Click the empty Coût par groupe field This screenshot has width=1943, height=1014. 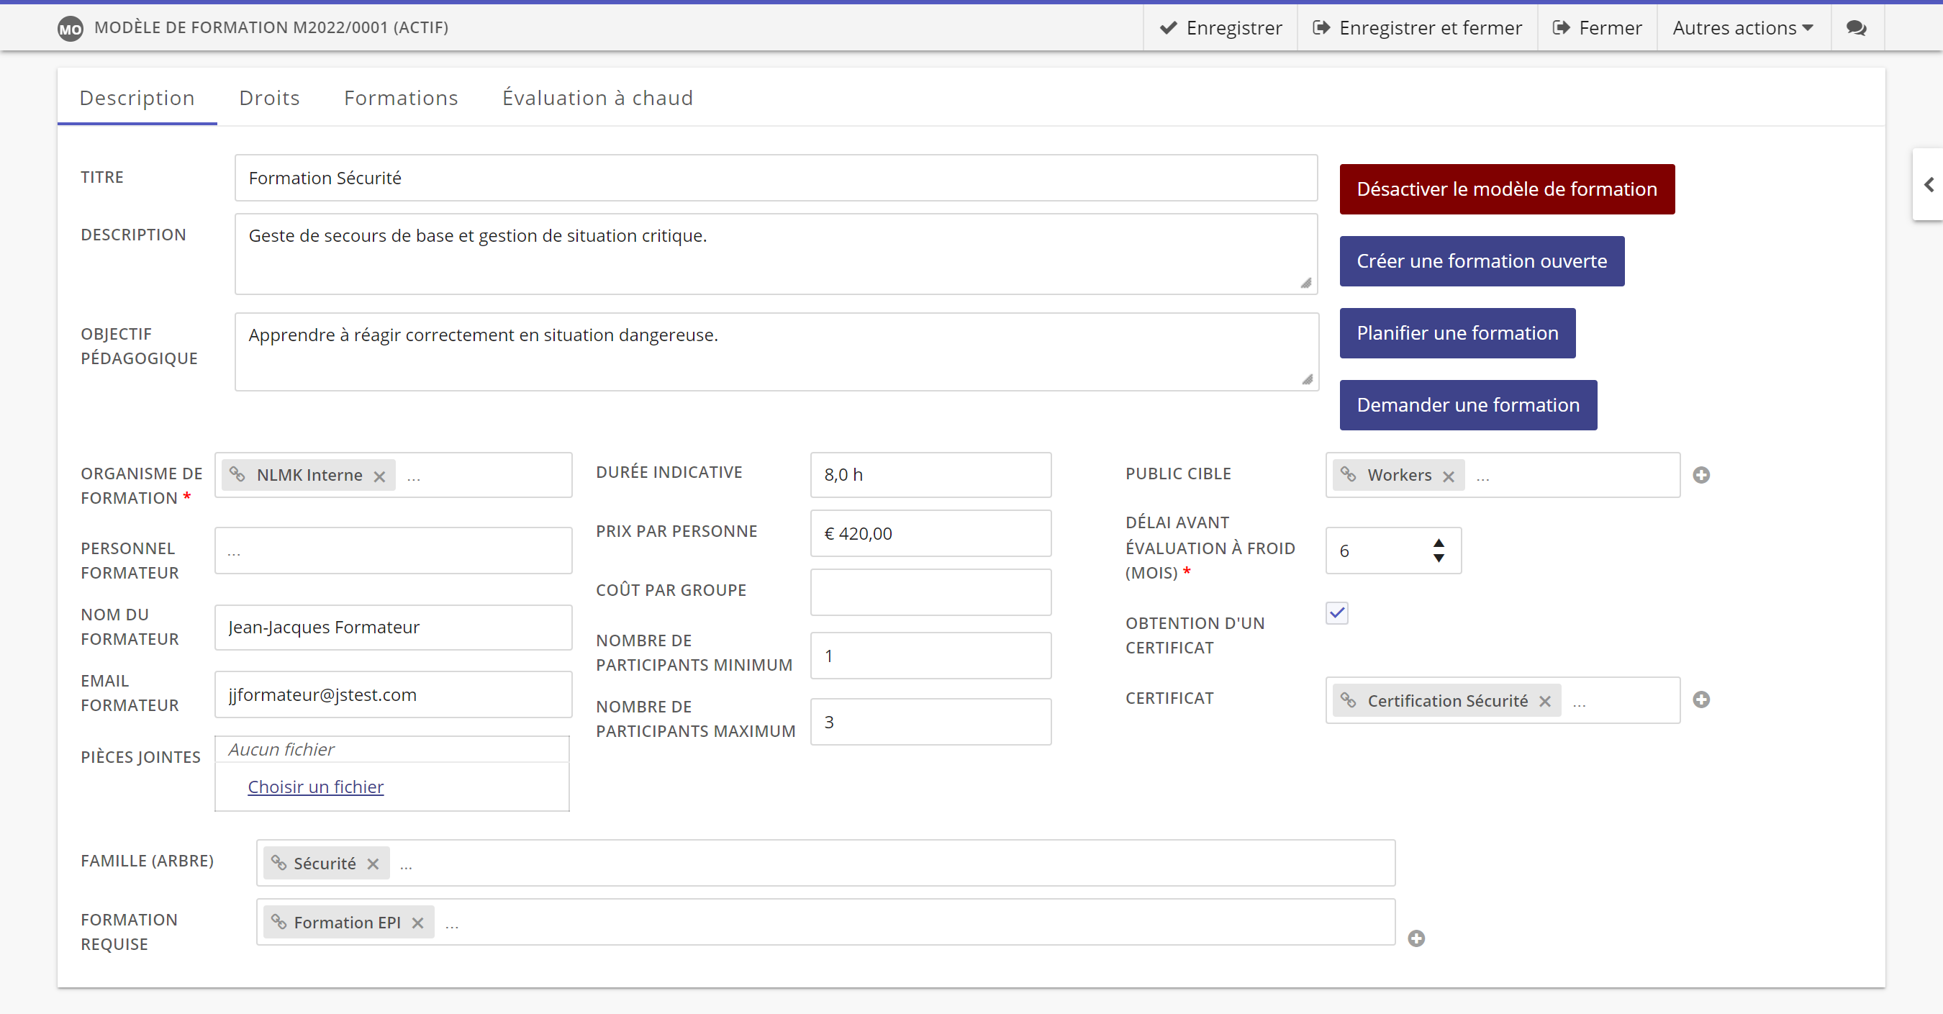pyautogui.click(x=930, y=592)
